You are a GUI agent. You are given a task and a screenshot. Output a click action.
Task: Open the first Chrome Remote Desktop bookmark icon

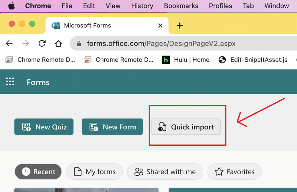(9, 60)
